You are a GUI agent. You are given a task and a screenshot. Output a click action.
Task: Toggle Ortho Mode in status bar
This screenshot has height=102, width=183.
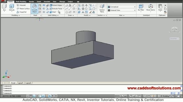point(34,96)
